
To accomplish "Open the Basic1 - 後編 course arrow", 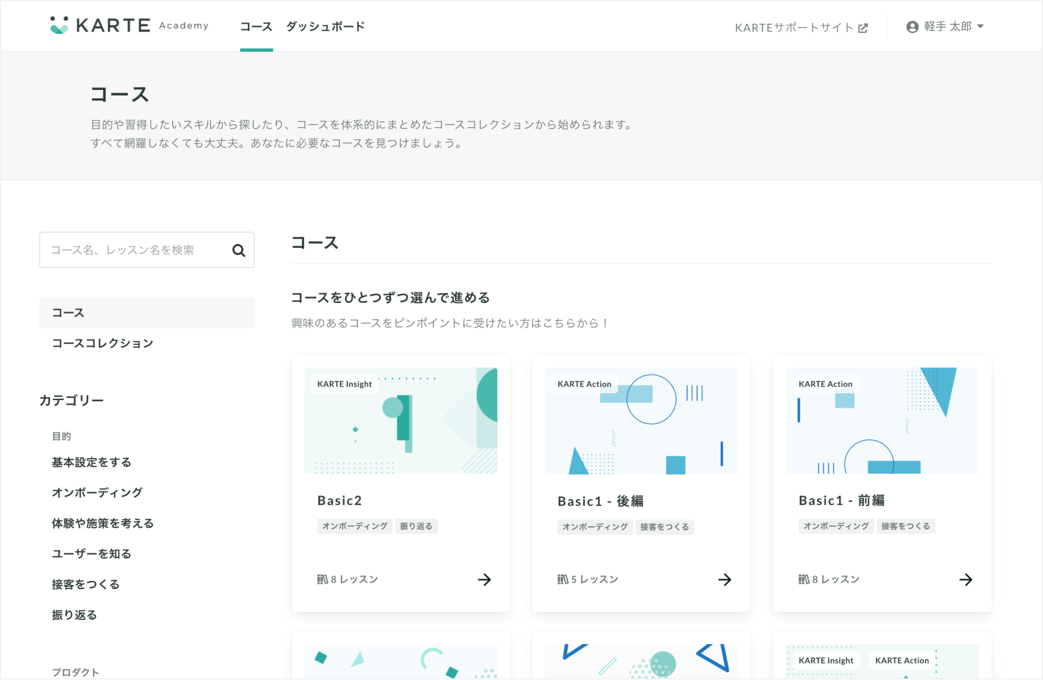I will click(x=725, y=579).
